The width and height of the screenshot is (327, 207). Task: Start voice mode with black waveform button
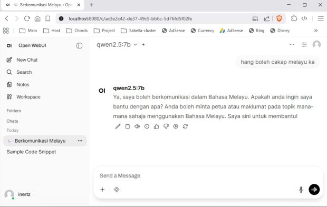tap(314, 190)
